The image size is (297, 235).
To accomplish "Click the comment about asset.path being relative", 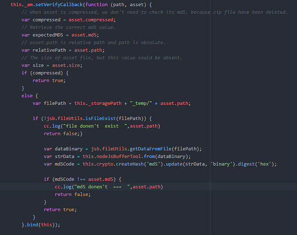I will pyautogui.click(x=93, y=42).
